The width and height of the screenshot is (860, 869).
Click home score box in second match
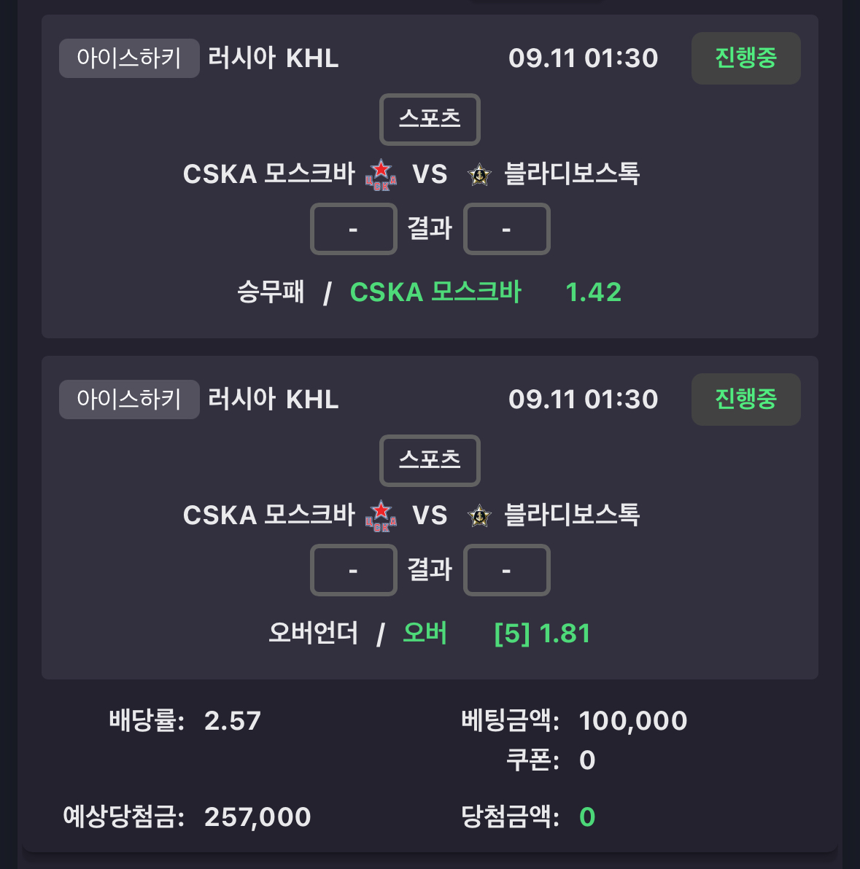click(x=353, y=570)
